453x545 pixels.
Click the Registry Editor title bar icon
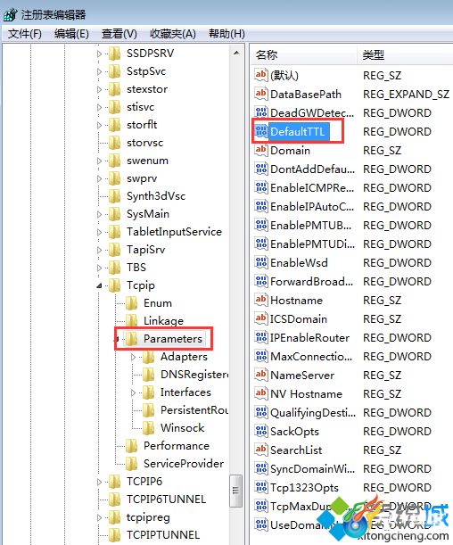(10, 14)
